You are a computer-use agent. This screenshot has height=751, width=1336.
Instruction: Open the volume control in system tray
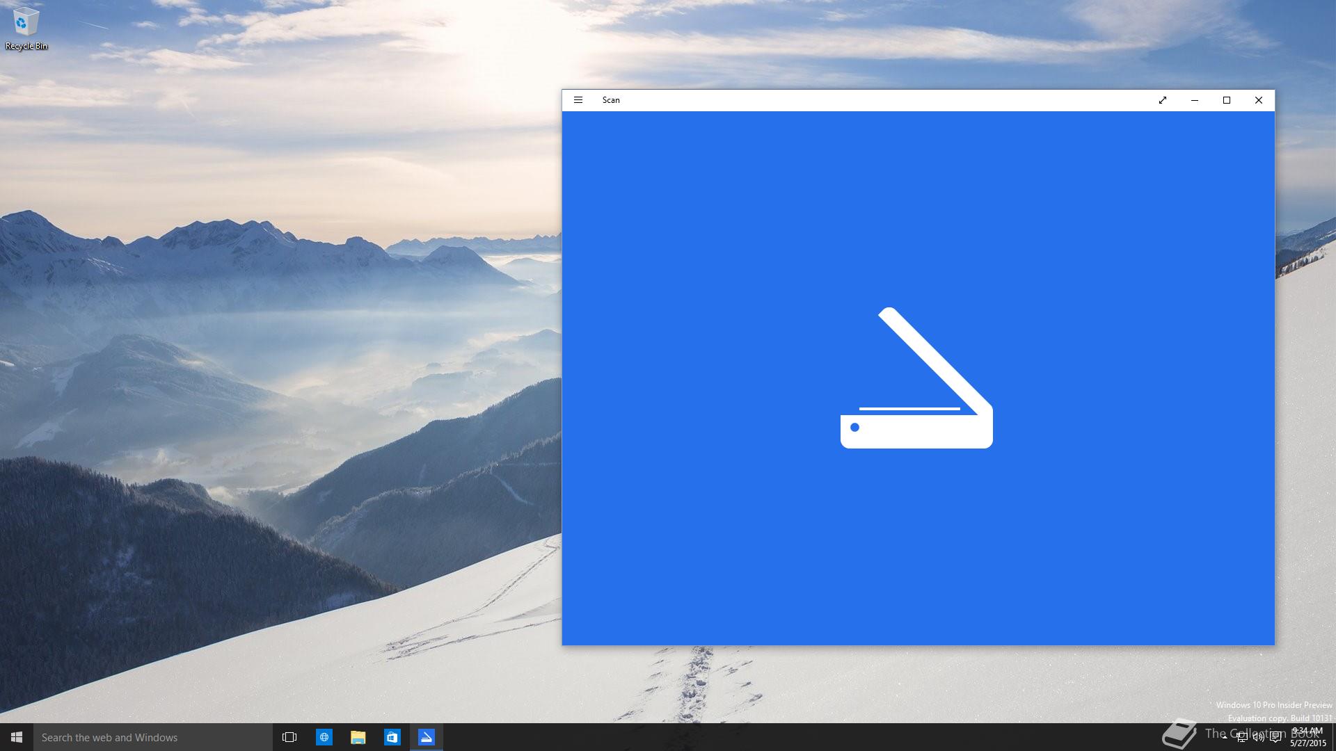[1258, 737]
